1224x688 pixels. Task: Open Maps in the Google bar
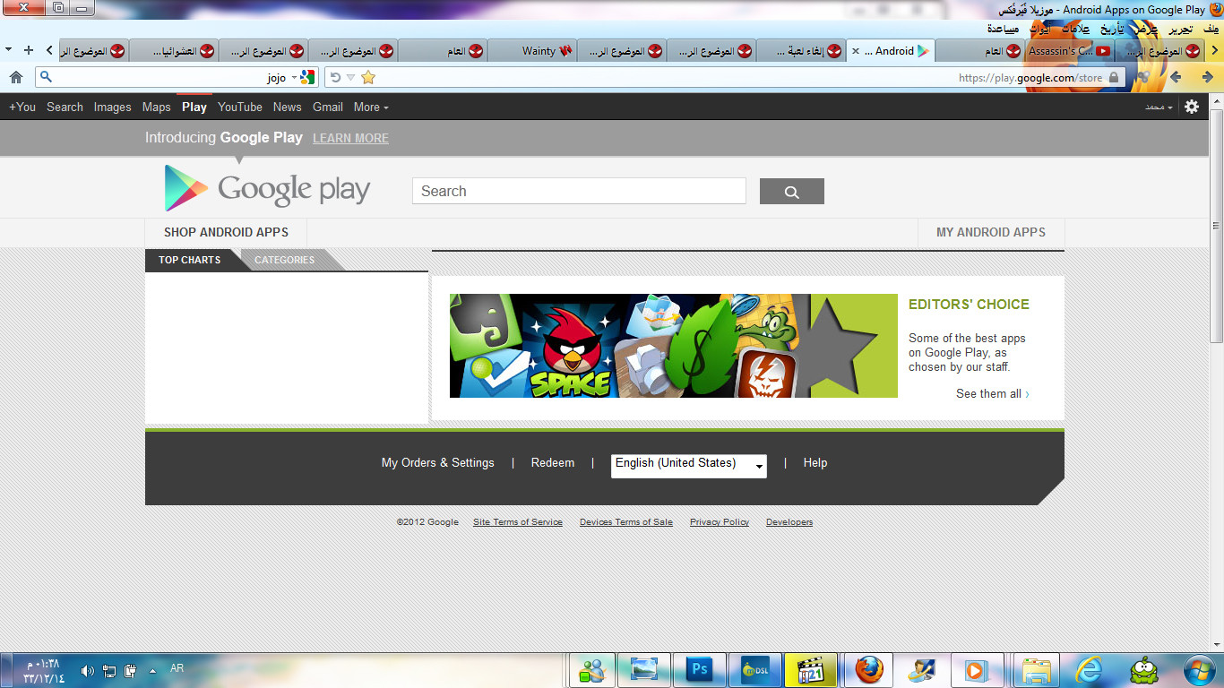tap(157, 107)
